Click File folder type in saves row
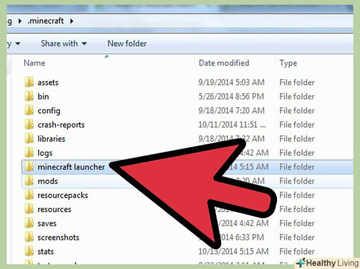Image resolution: width=360 pixels, height=269 pixels. pos(297,223)
